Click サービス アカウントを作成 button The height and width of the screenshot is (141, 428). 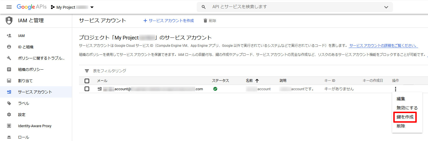(168, 21)
